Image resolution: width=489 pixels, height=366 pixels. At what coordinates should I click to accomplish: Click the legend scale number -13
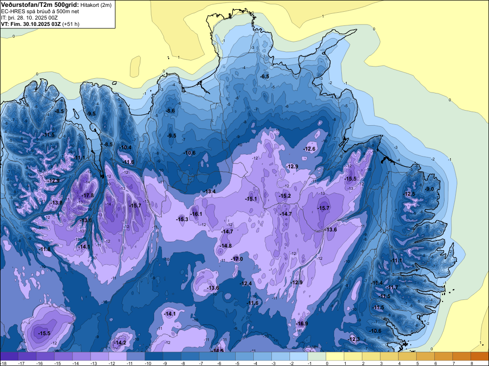click(93, 363)
